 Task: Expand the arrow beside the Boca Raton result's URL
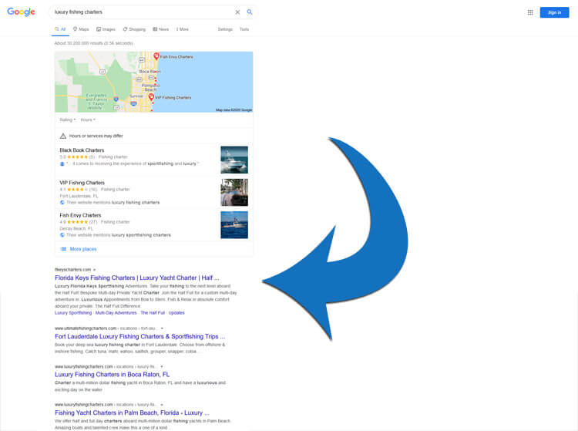coord(162,366)
